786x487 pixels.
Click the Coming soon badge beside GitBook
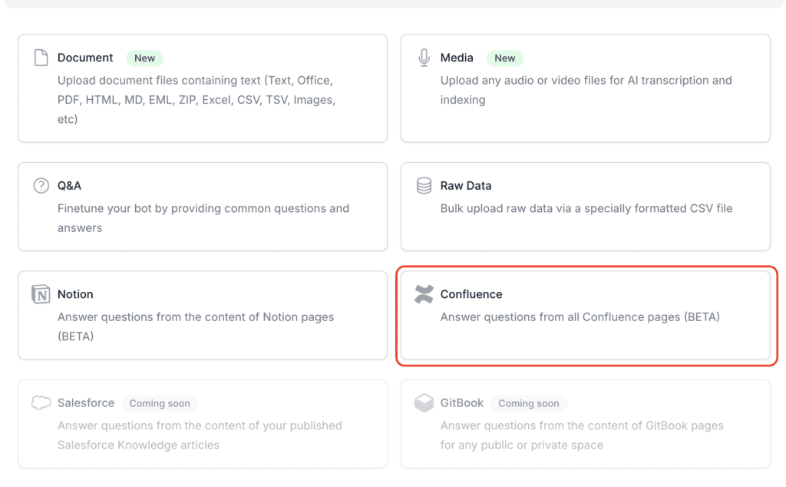[528, 403]
